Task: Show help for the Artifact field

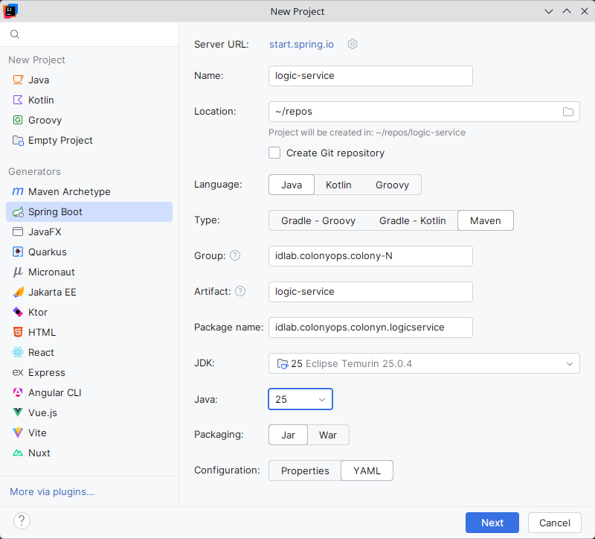Action: (x=240, y=291)
